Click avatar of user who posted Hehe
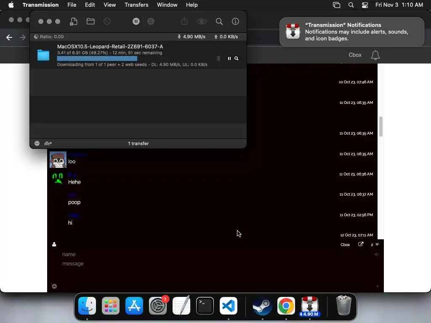This screenshot has height=323, width=431. 58,178
